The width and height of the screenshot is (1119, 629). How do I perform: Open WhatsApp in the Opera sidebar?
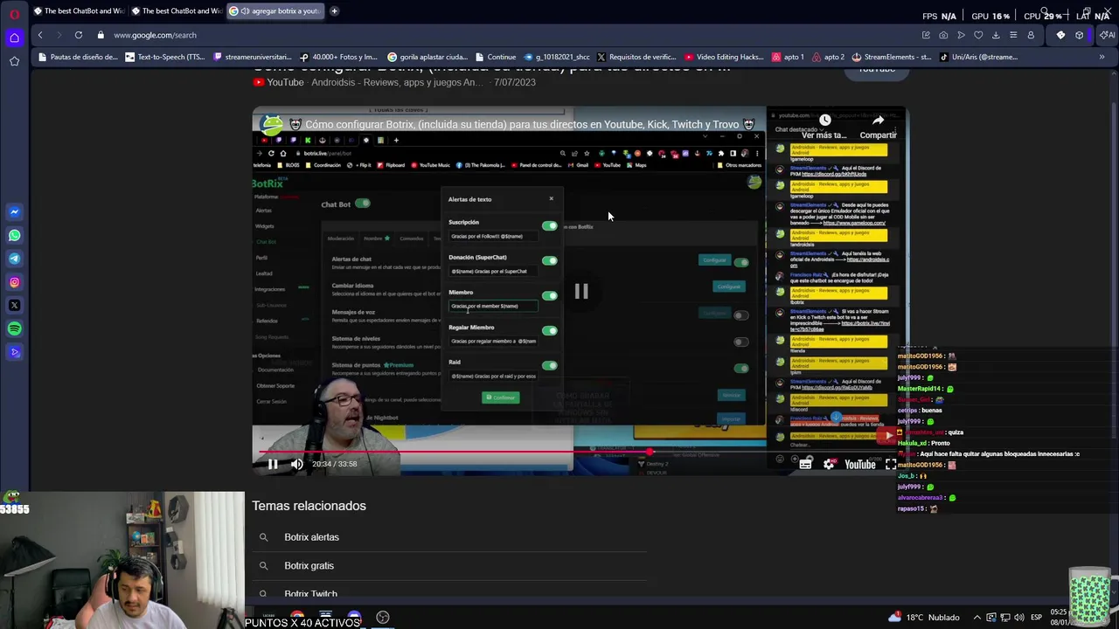click(x=14, y=235)
